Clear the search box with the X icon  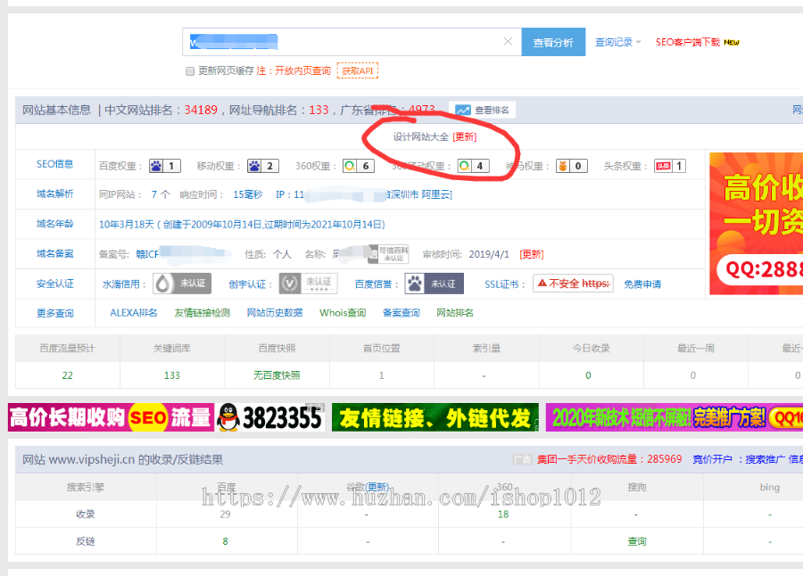507,41
